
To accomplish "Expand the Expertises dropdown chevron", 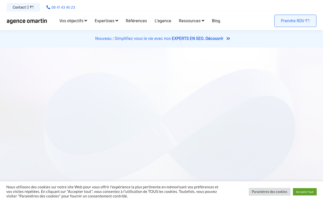I will point(117,21).
